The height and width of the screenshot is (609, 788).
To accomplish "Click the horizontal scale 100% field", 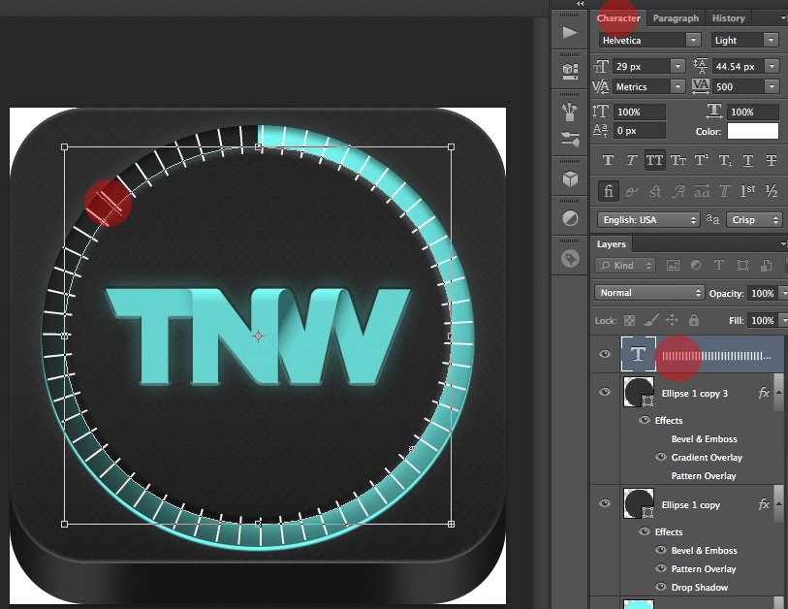I will (752, 112).
